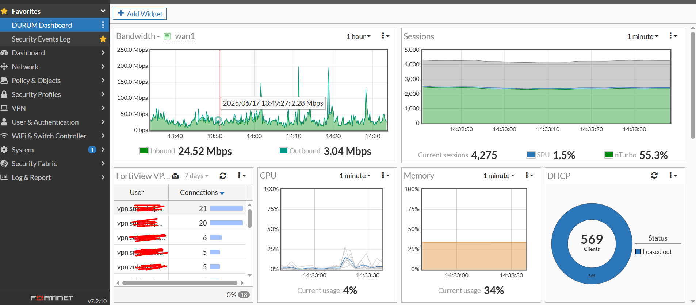Open Bandwidth widget options menu
Viewport: 696px width, 305px height.
point(385,36)
